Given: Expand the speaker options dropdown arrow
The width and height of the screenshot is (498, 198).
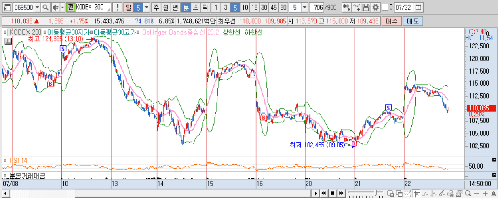Looking at the screenshot, I should [63, 7].
